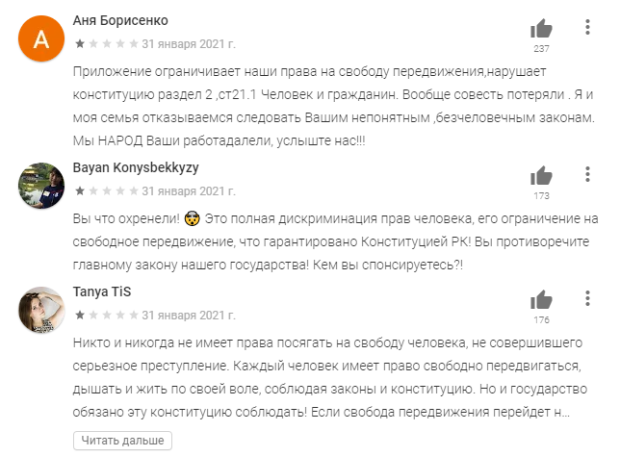Like Аня Борисенко's review with thumbs-up
The width and height of the screenshot is (620, 456).
coord(541,29)
